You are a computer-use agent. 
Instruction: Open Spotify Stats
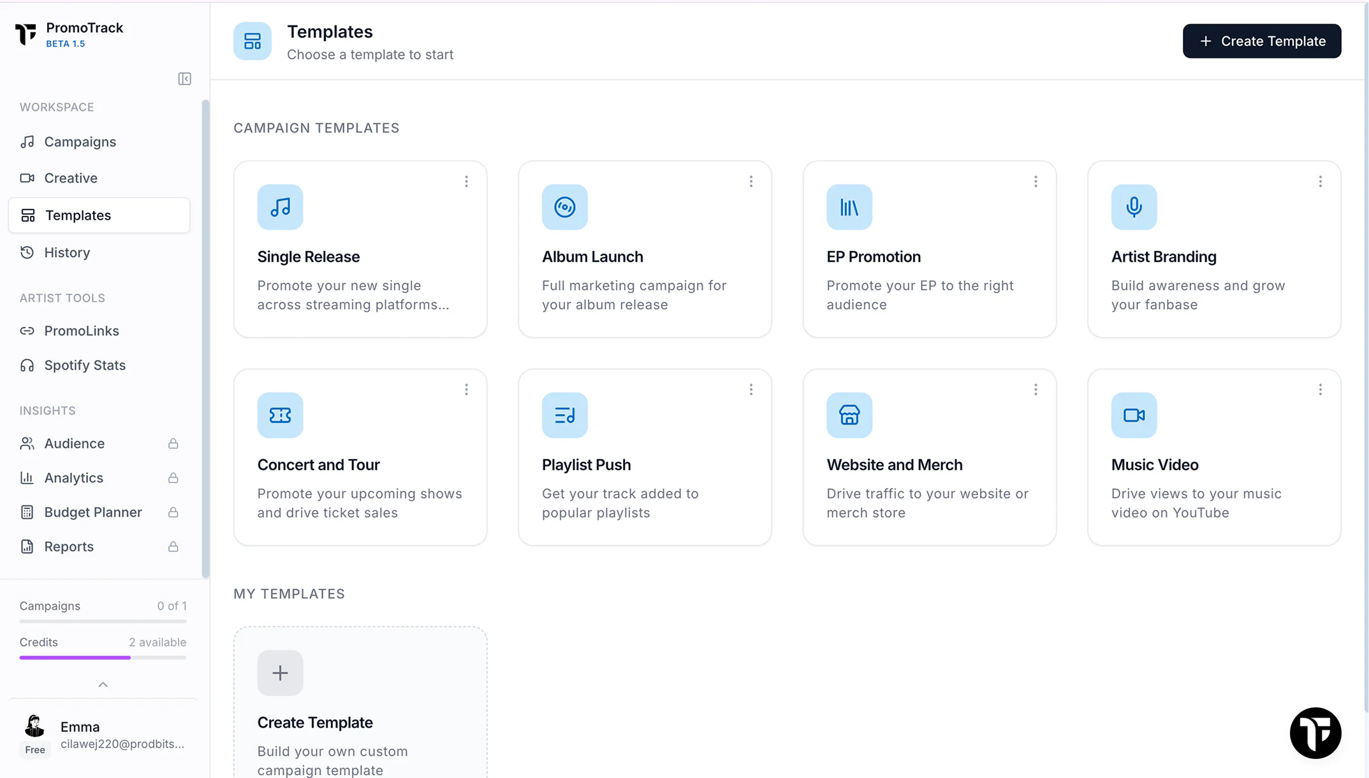[99, 365]
